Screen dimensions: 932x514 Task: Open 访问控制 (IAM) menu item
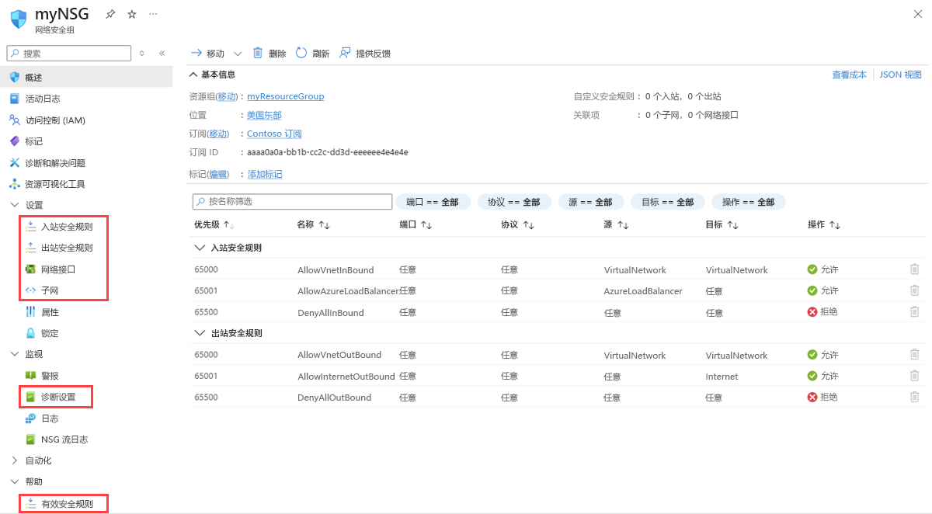(x=54, y=120)
